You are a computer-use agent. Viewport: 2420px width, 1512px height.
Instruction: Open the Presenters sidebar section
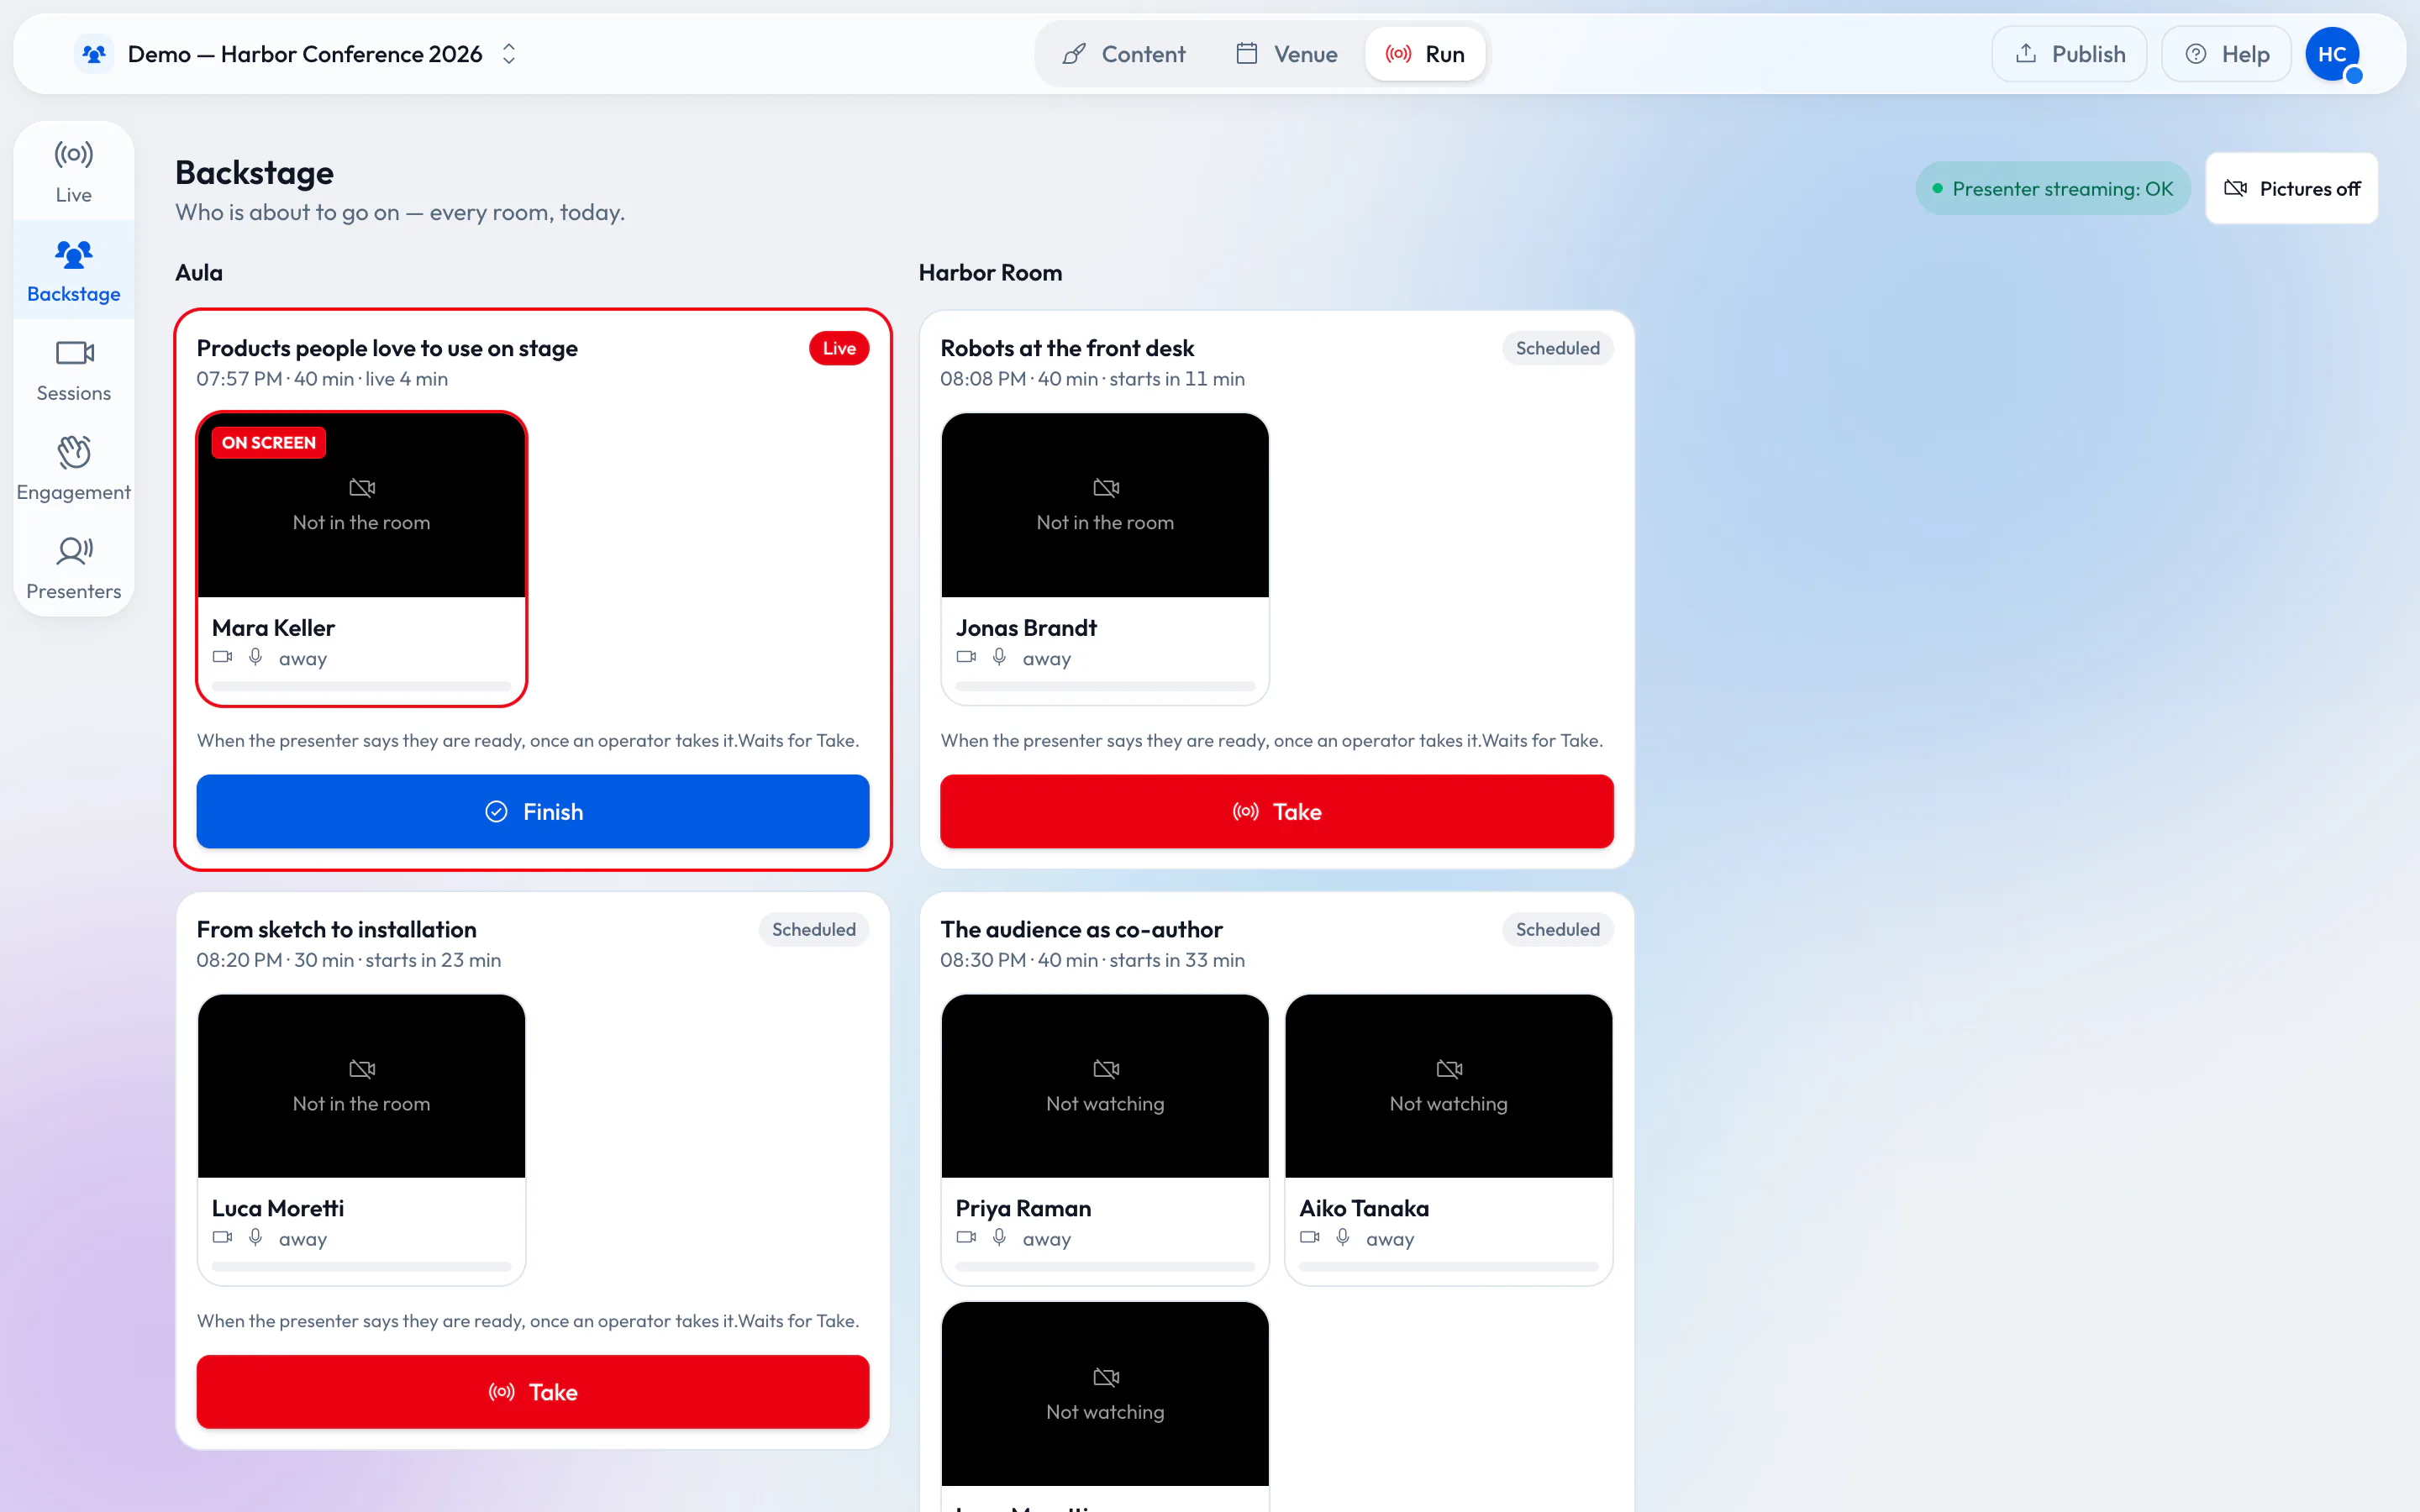73,569
